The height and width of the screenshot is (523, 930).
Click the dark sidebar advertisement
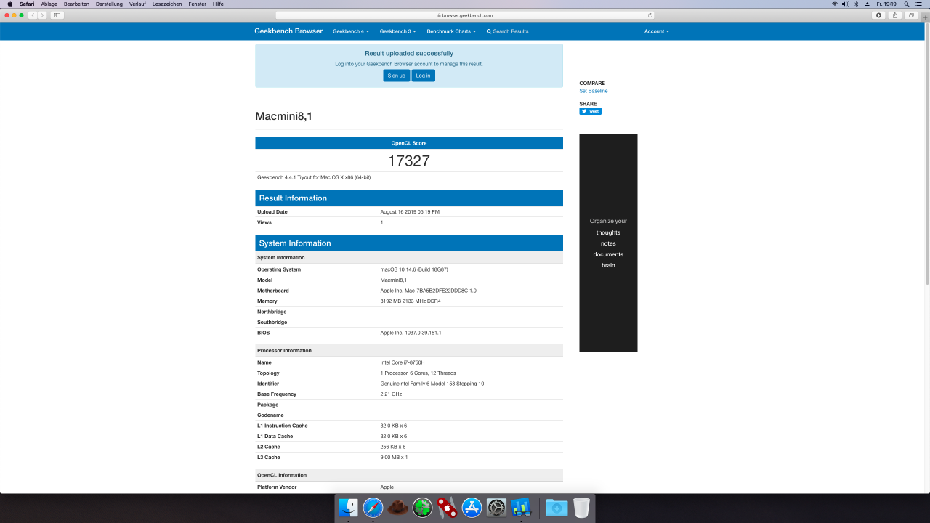coord(608,243)
